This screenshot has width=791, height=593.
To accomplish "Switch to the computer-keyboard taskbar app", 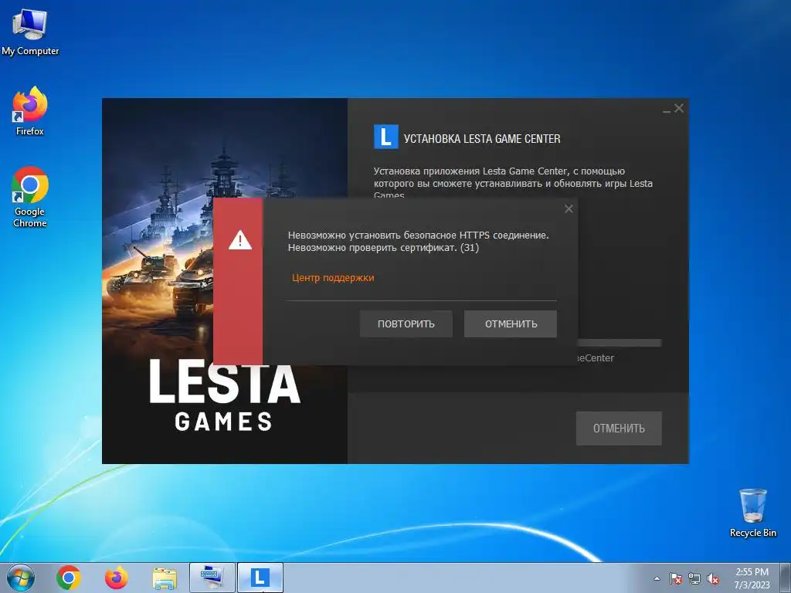I will pyautogui.click(x=212, y=578).
